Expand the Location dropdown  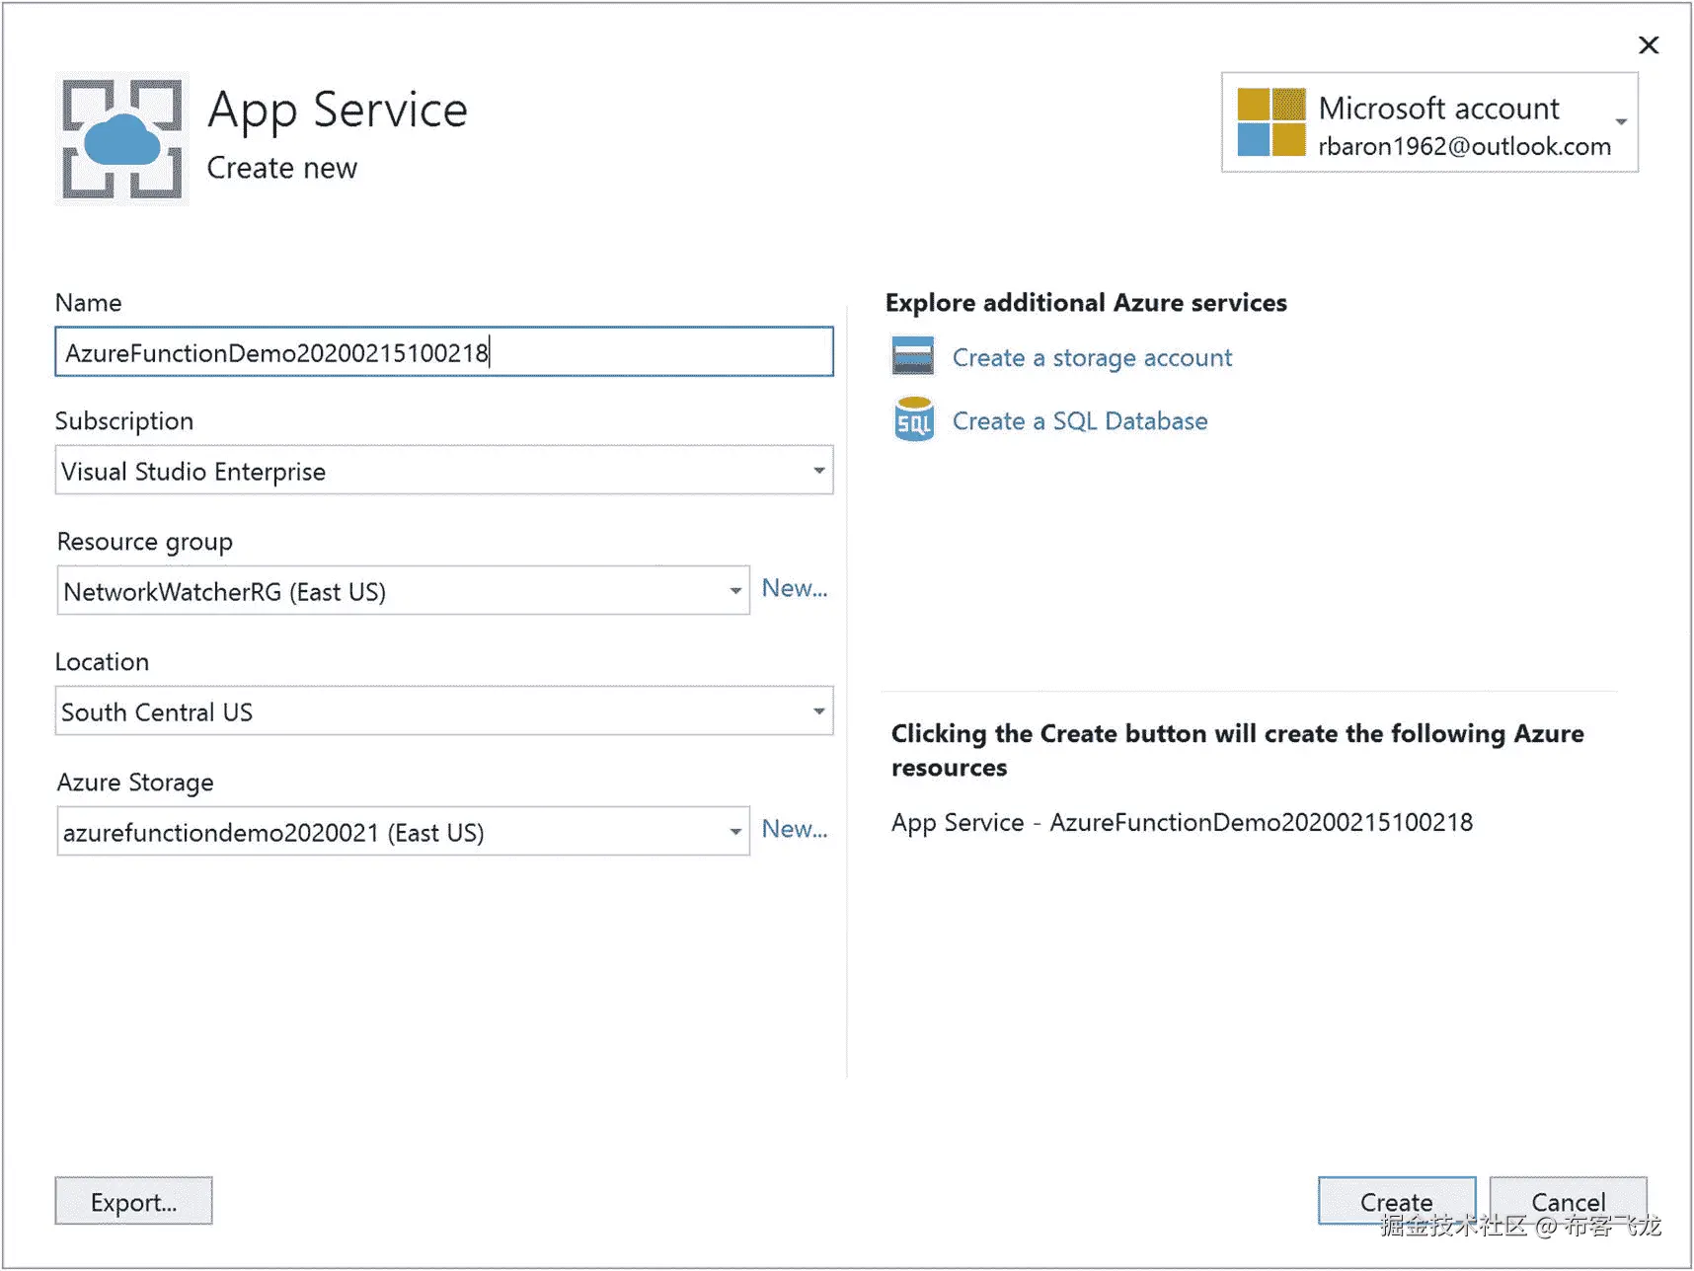point(818,711)
